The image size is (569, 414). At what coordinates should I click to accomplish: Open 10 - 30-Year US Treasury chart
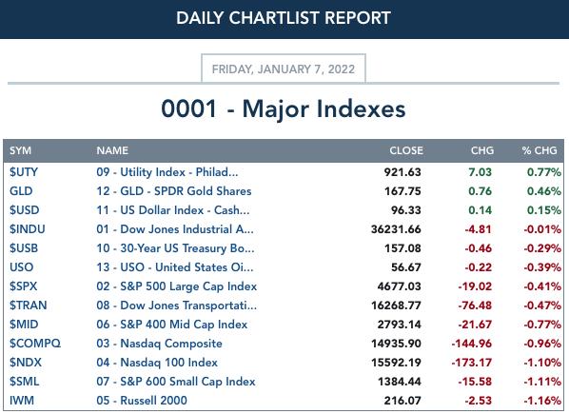point(175,248)
